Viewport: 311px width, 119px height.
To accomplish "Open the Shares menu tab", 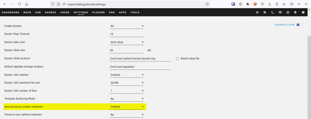I will pos(51,12).
